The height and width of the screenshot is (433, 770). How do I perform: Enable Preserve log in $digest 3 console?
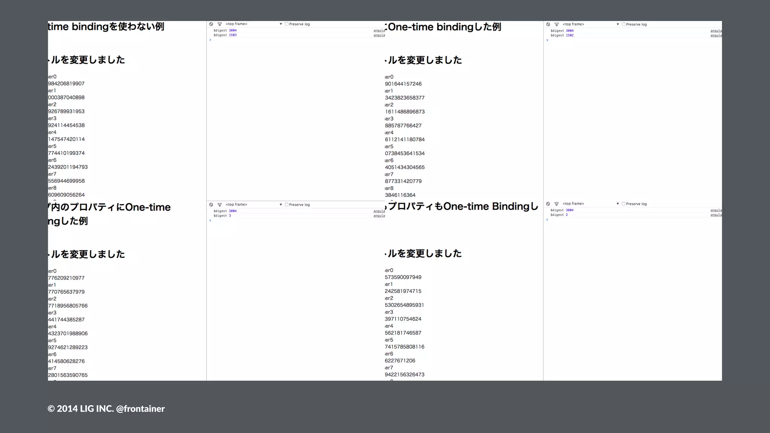click(286, 205)
